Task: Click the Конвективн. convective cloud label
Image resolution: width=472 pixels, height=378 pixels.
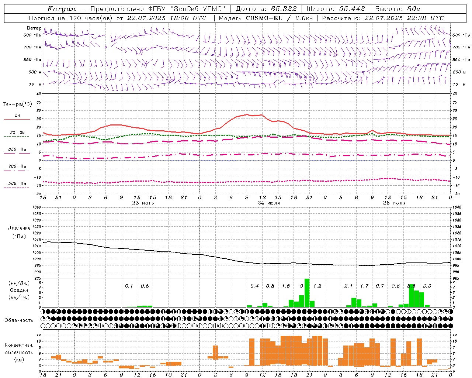Action: [x=19, y=345]
